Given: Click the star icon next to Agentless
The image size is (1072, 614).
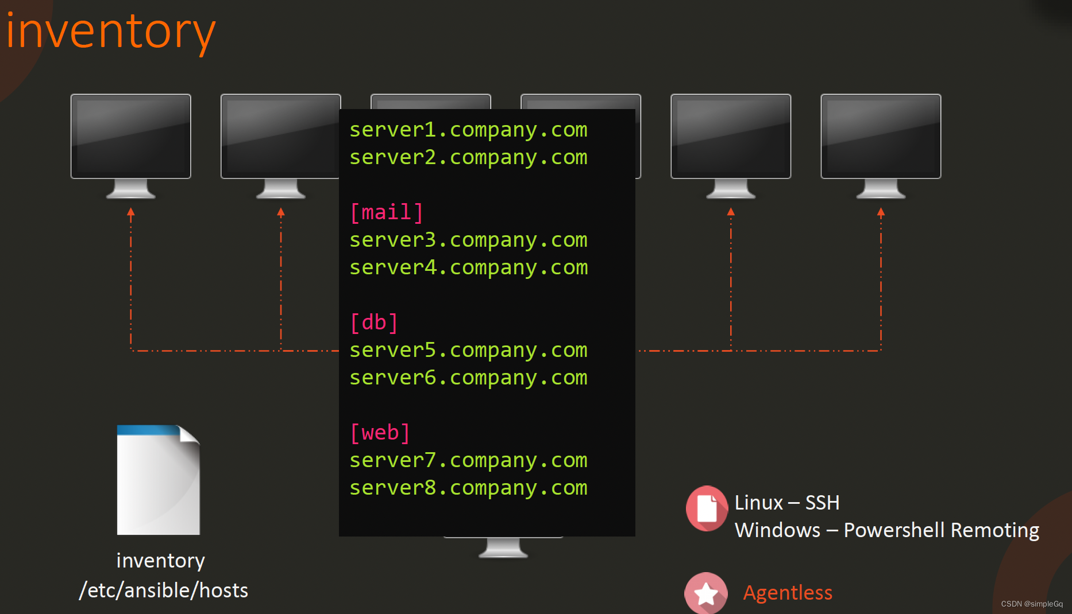Looking at the screenshot, I should tap(706, 593).
